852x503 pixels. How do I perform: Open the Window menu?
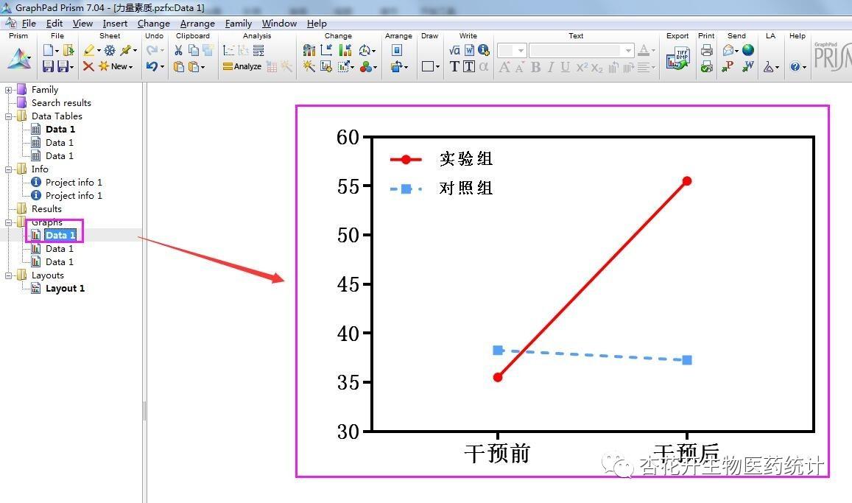click(x=278, y=23)
